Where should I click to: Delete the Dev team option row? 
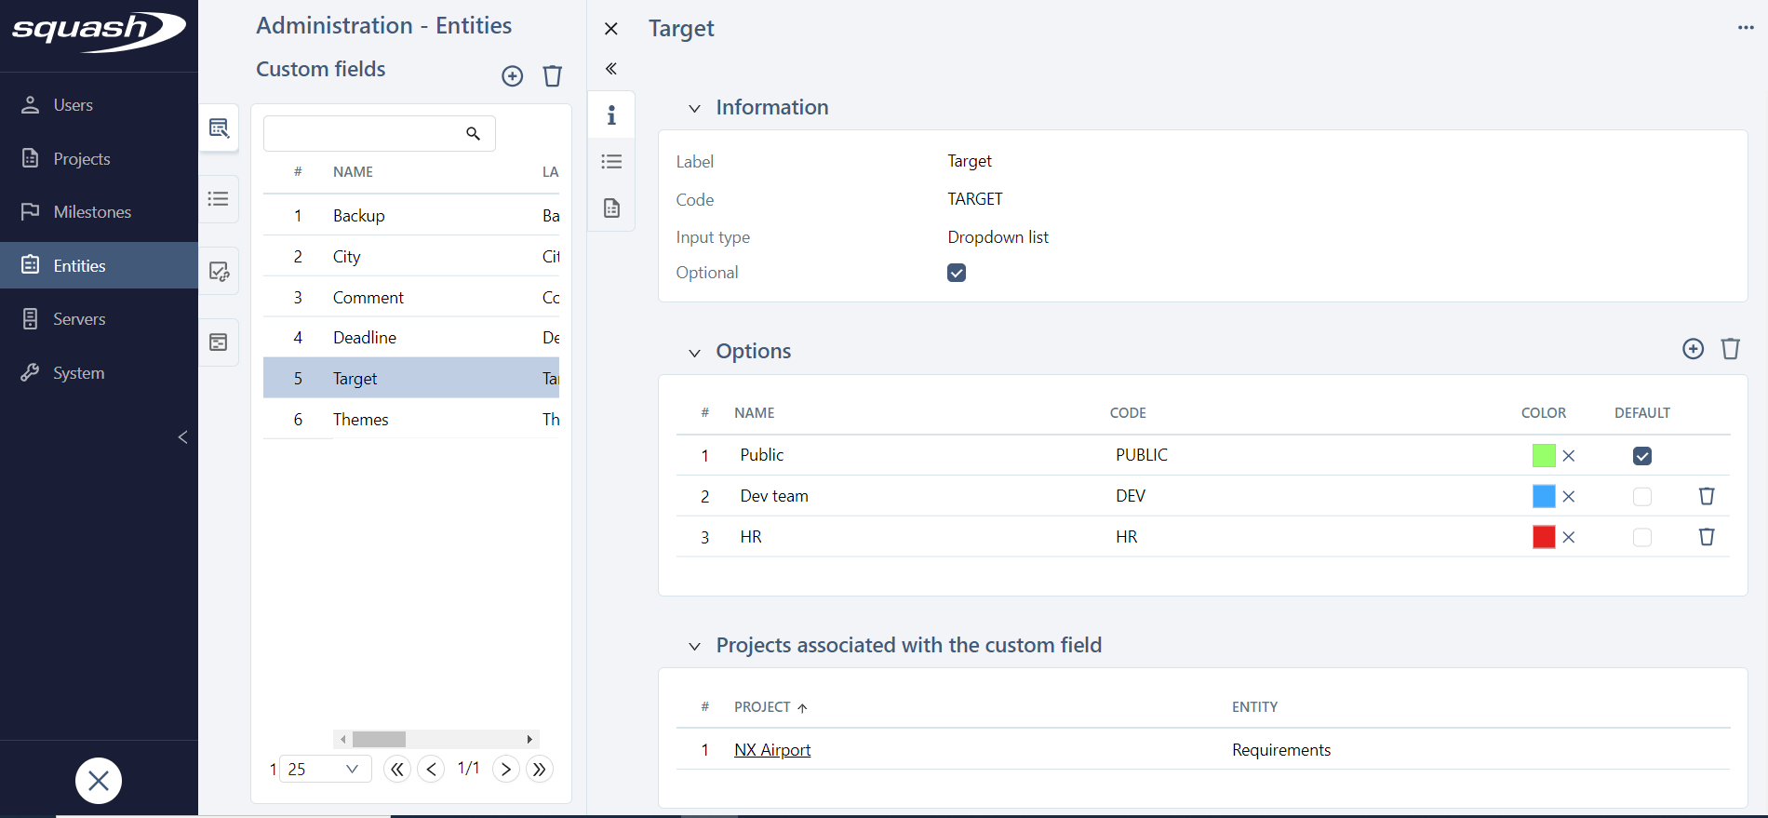[1706, 496]
